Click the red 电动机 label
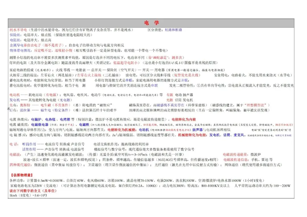 pos(14,95)
